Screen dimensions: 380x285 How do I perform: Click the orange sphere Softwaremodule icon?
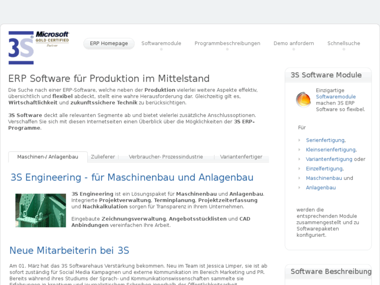pos(303,100)
